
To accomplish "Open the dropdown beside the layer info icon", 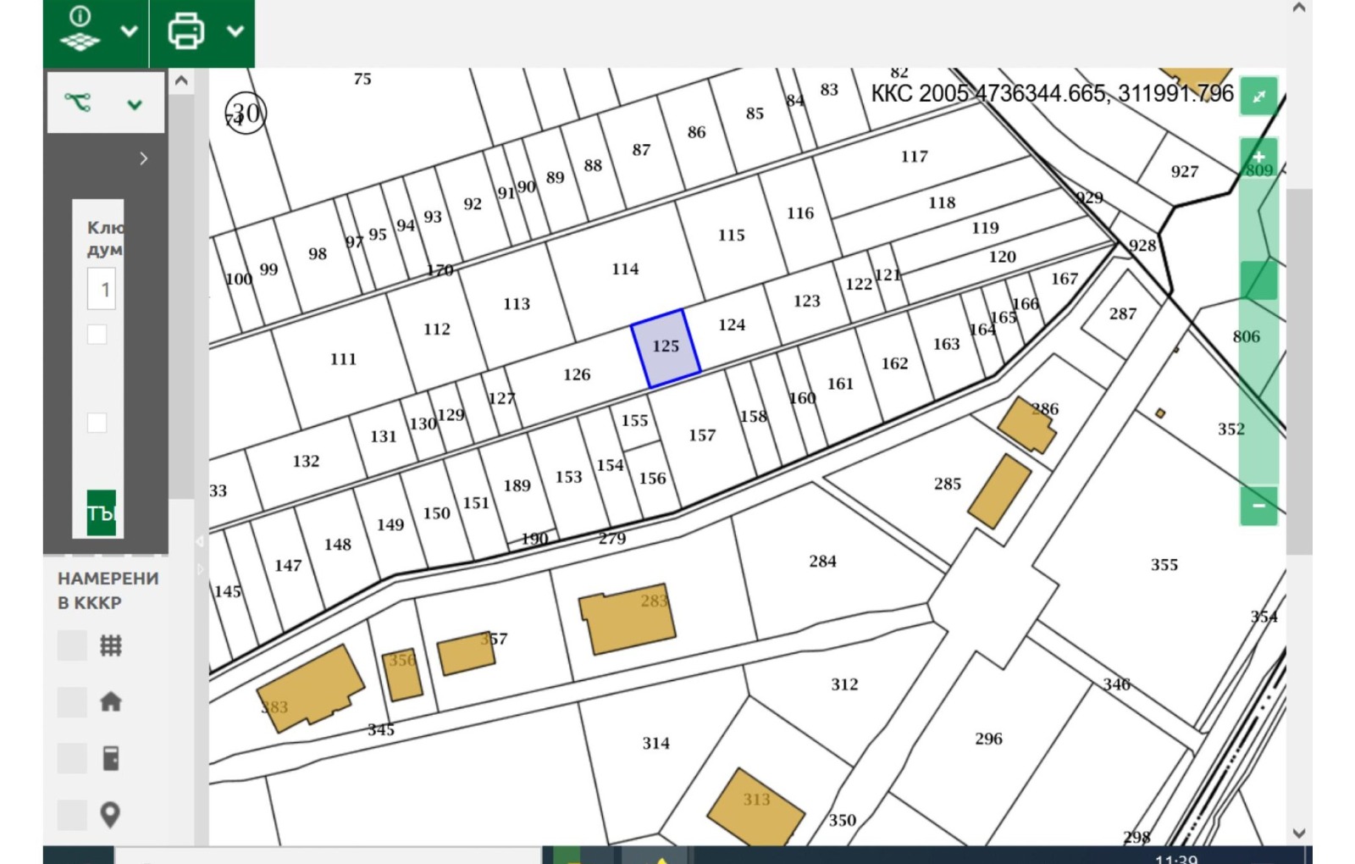I will click(x=129, y=31).
